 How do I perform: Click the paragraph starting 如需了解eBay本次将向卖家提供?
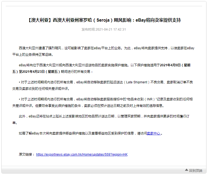(x=90, y=133)
